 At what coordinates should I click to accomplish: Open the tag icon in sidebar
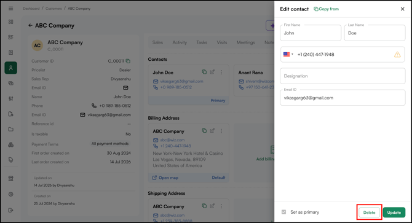coord(10,160)
